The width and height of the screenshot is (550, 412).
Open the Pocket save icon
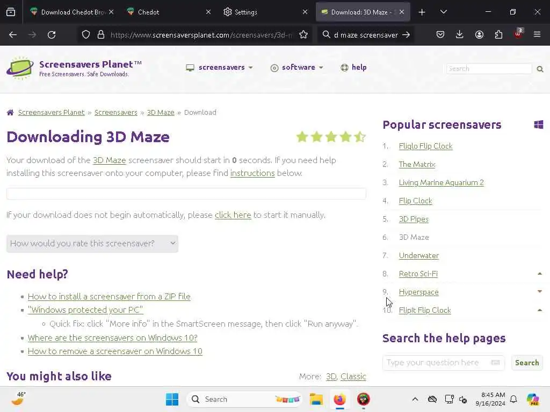(x=440, y=35)
